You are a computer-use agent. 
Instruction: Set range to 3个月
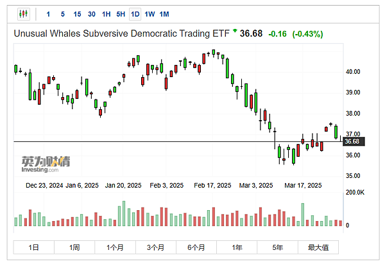(156, 247)
